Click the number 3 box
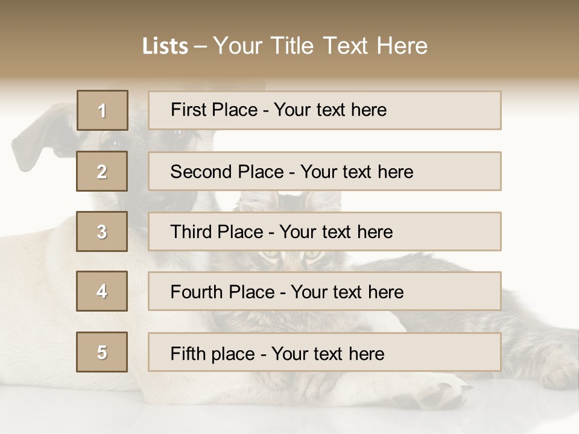The image size is (579, 434). click(102, 231)
